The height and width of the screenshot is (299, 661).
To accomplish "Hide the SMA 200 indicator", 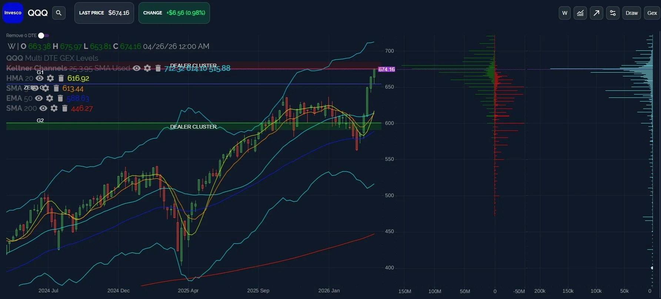I will tap(43, 108).
